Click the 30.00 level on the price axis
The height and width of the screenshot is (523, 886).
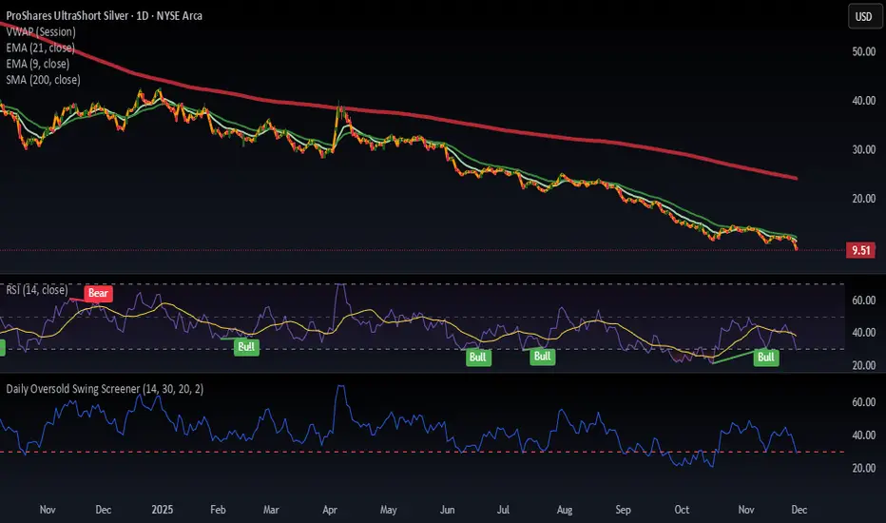coord(862,150)
